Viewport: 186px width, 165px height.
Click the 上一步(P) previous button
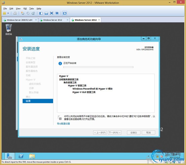[x=100, y=132]
